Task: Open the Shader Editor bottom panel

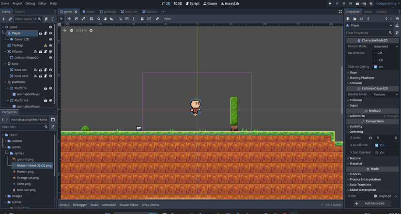Action: click(129, 205)
